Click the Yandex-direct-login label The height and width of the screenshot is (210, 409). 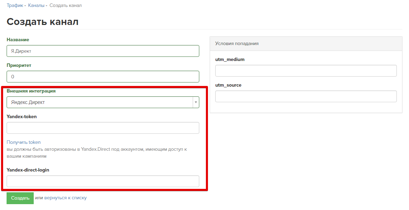(28, 170)
